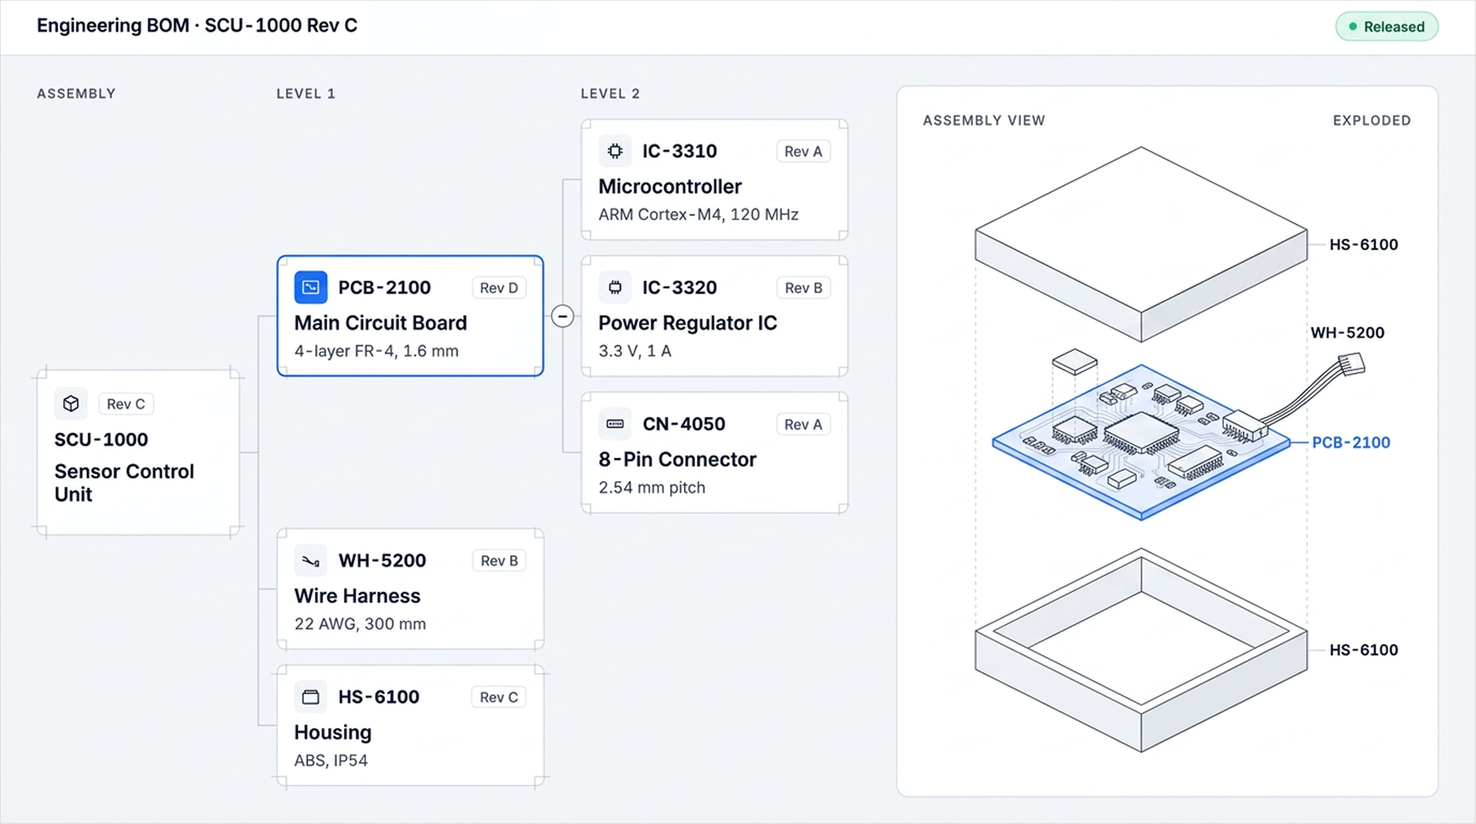Click the lower HS-6100 base label
Image resolution: width=1476 pixels, height=824 pixels.
[1364, 650]
